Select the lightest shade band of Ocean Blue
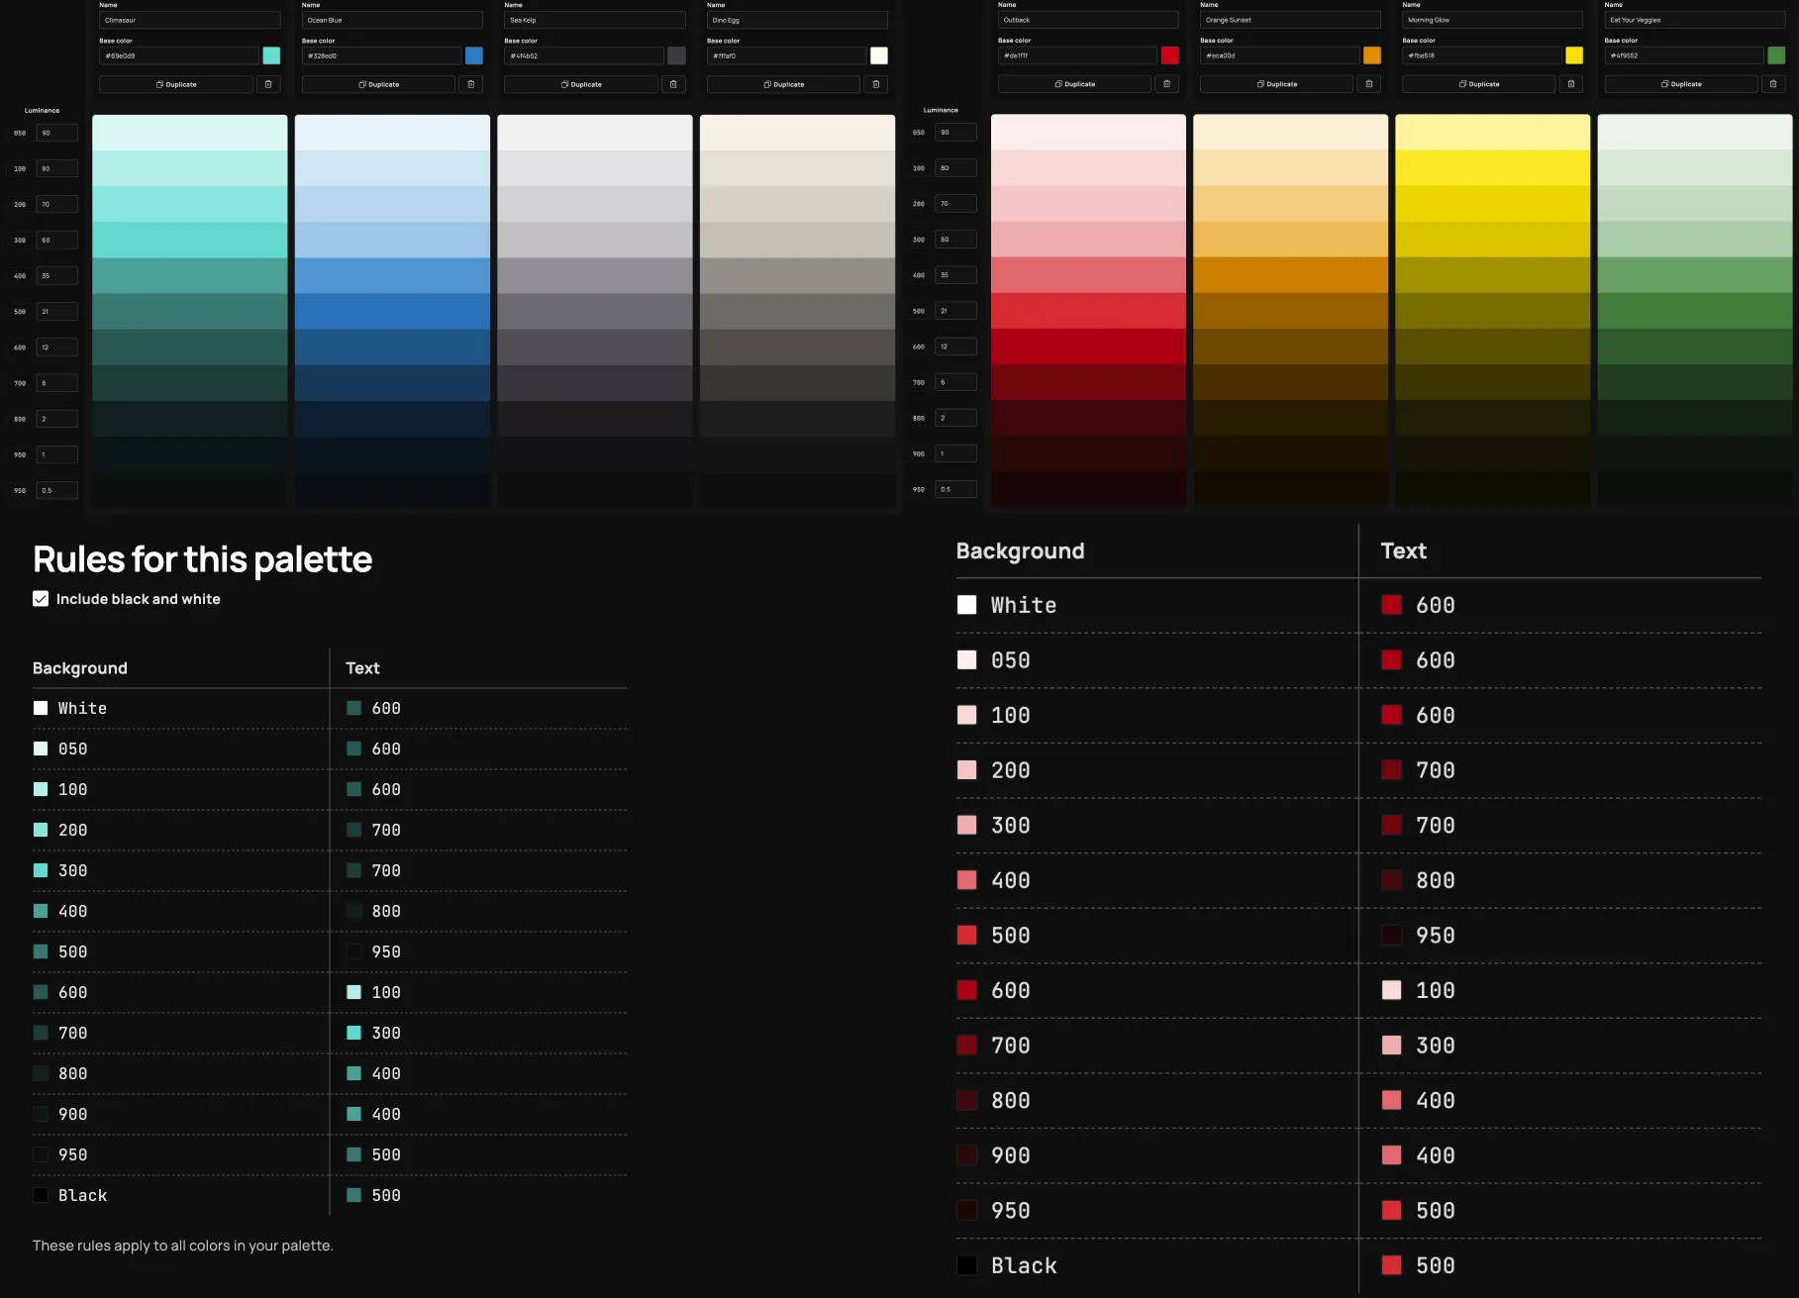Screen dimensions: 1799x1298 pos(392,133)
